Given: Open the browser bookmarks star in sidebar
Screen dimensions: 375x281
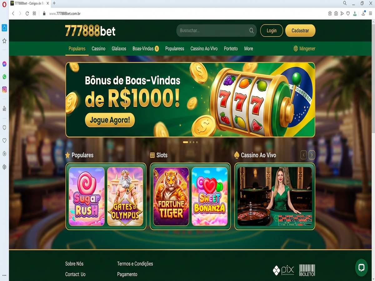Looking at the screenshot, I should pyautogui.click(x=4, y=41).
